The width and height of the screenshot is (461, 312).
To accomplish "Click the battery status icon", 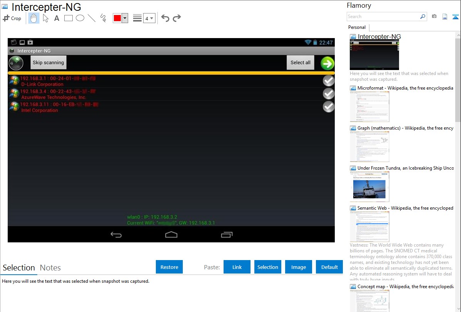I will click(x=315, y=42).
